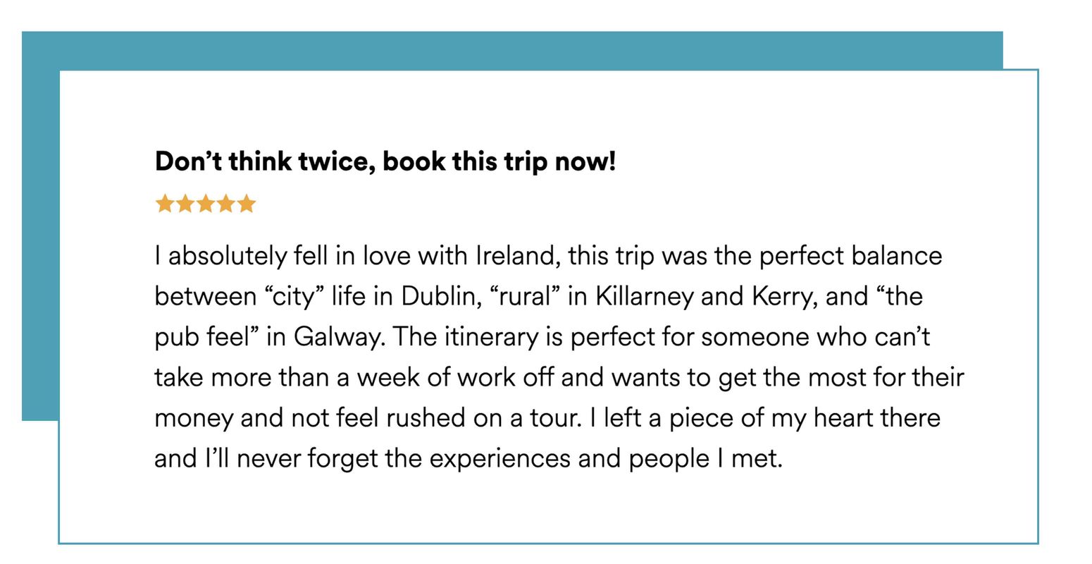Click the fifth (last) rating star
The width and height of the screenshot is (1092, 564).
[x=246, y=204]
